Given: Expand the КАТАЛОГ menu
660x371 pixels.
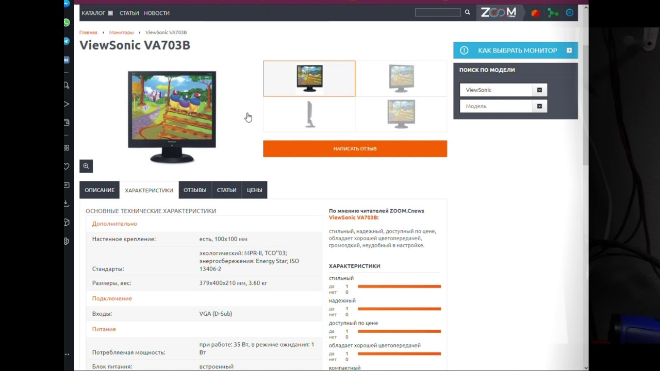Looking at the screenshot, I should pos(97,13).
